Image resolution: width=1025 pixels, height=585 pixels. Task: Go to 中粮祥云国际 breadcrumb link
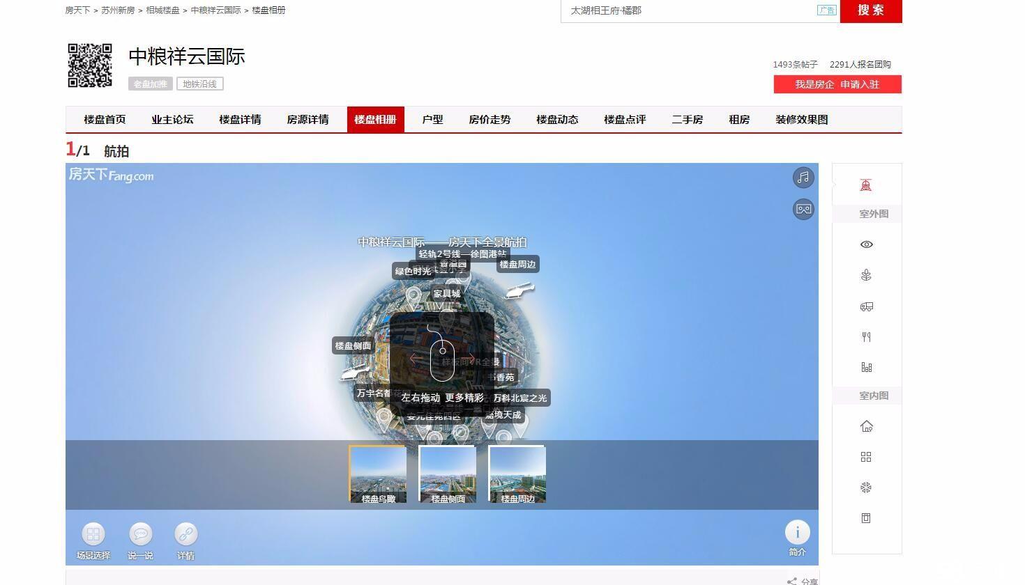click(x=215, y=10)
